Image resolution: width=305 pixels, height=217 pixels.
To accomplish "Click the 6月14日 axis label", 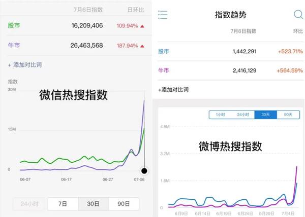I will 202,213.
